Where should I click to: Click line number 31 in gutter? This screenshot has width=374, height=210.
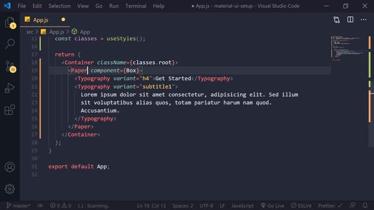click(x=34, y=166)
